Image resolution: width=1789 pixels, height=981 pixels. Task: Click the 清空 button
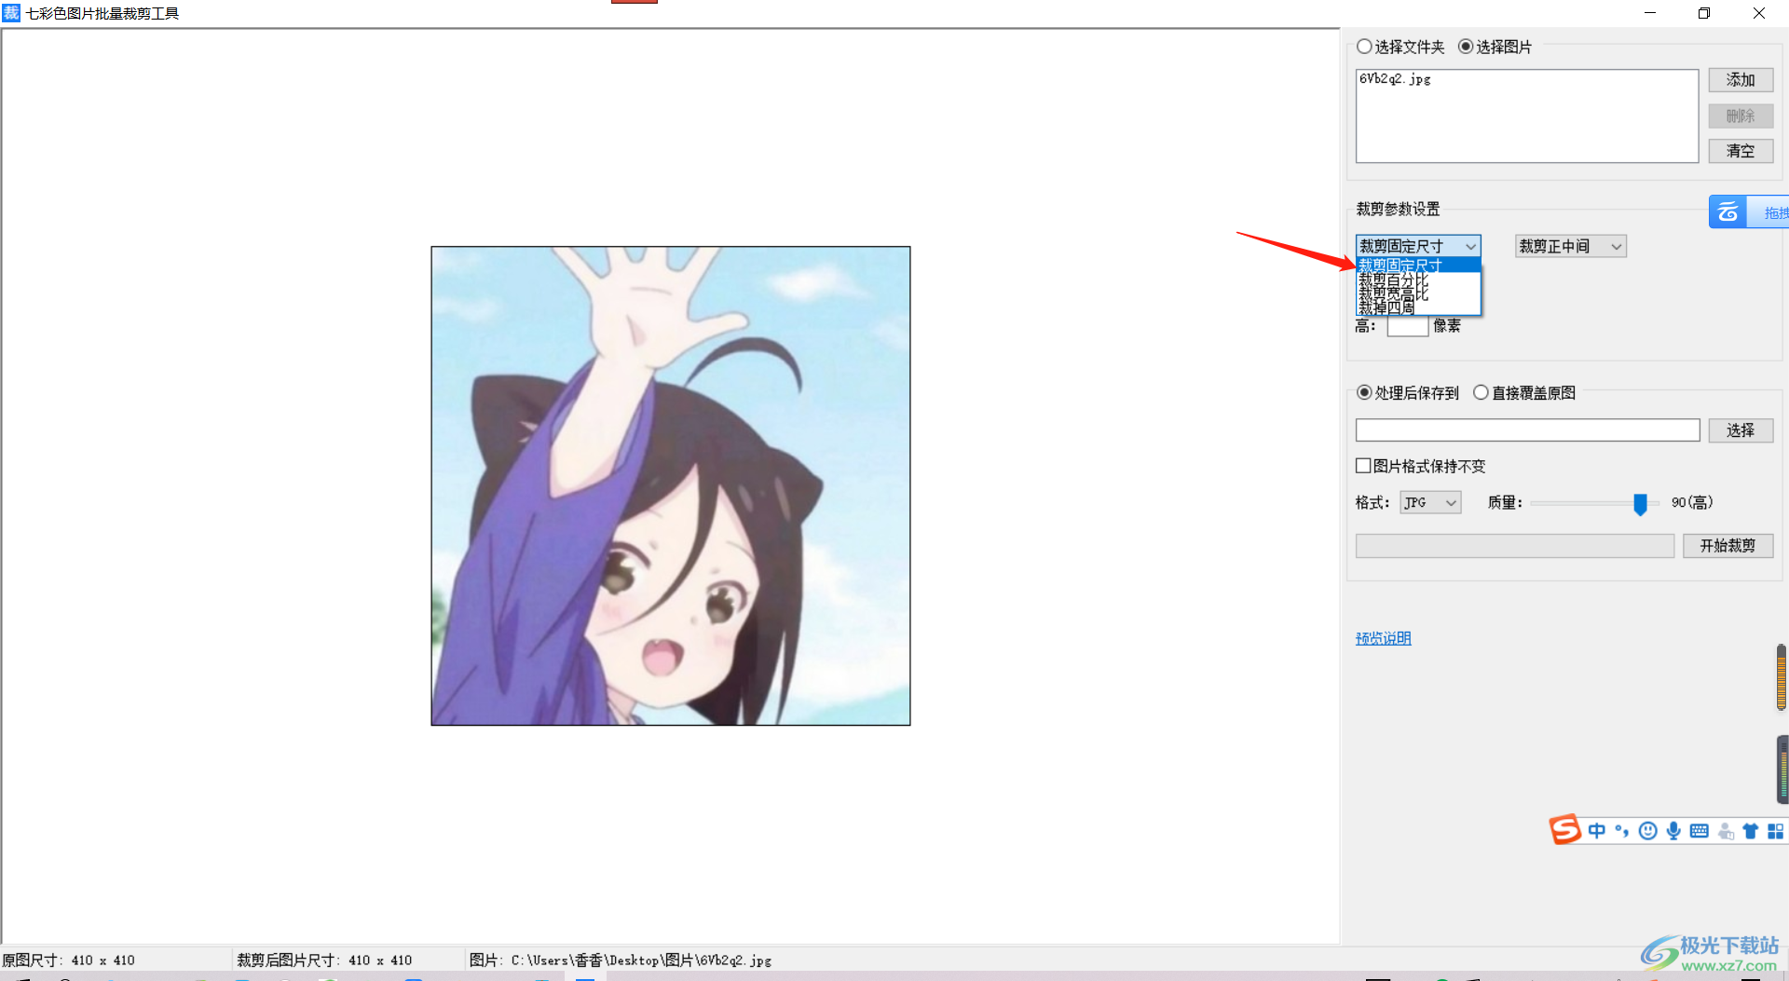[x=1741, y=151]
